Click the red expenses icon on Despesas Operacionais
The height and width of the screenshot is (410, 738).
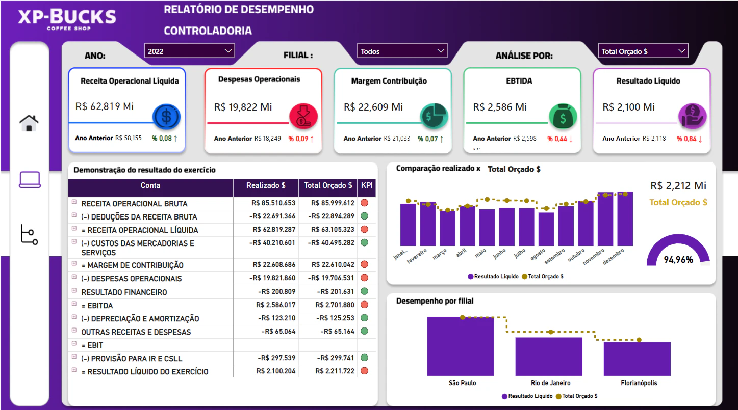pos(303,116)
